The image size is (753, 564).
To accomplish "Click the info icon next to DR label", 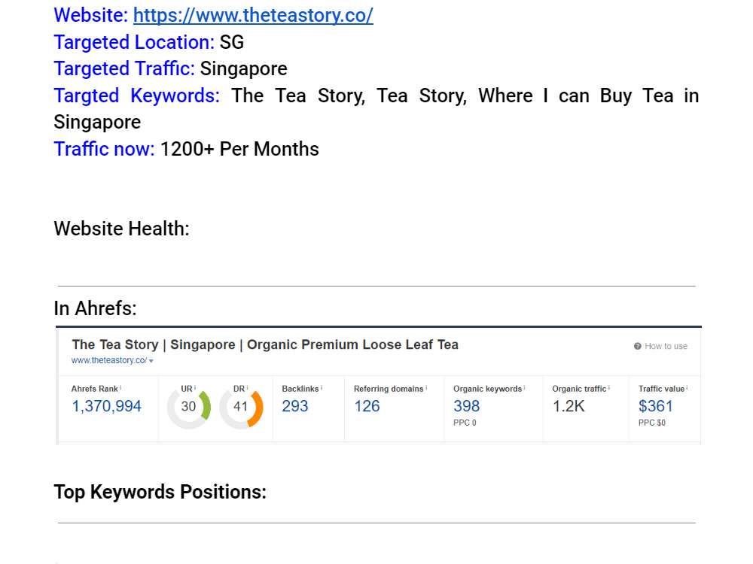I will pos(247,387).
